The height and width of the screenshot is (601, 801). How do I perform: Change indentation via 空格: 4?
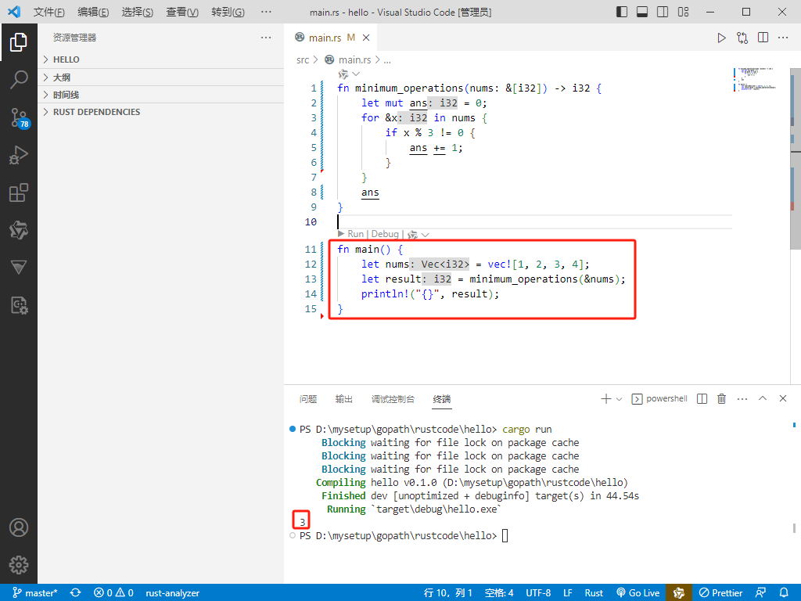(499, 593)
